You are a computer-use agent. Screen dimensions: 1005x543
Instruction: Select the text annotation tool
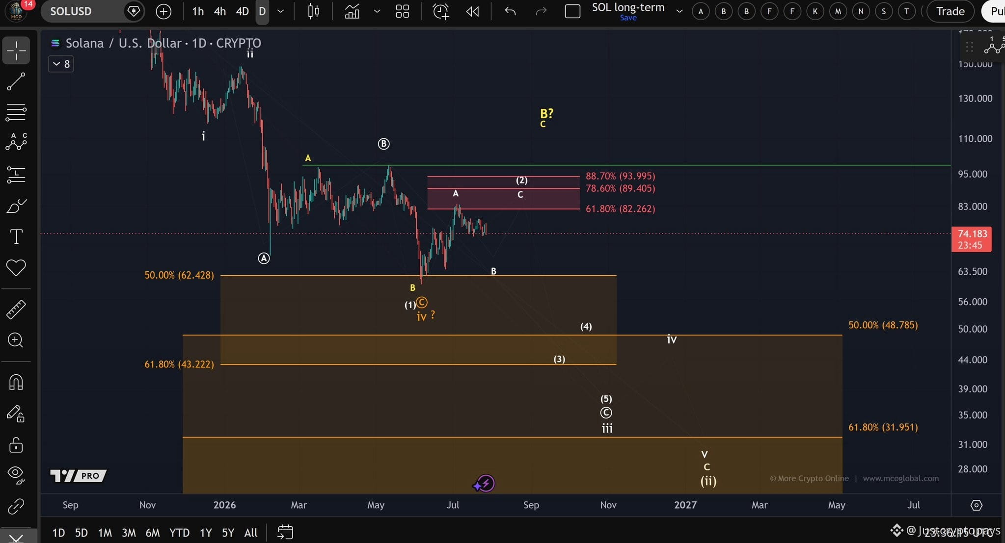[16, 237]
